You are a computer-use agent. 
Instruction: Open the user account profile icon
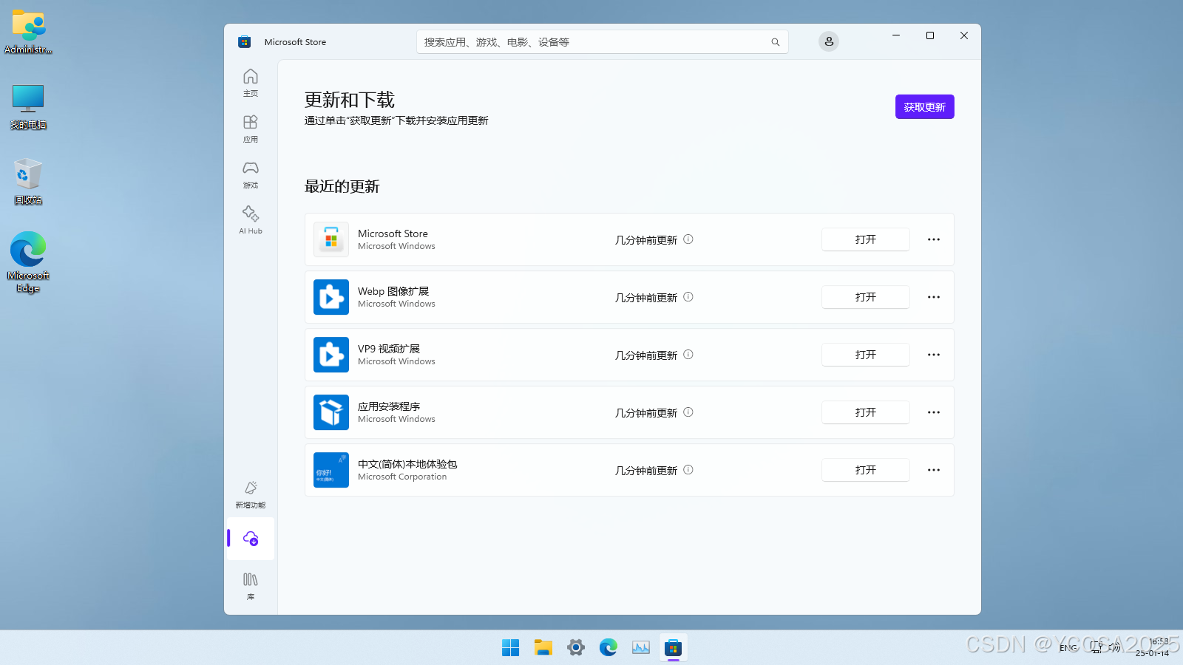(829, 41)
